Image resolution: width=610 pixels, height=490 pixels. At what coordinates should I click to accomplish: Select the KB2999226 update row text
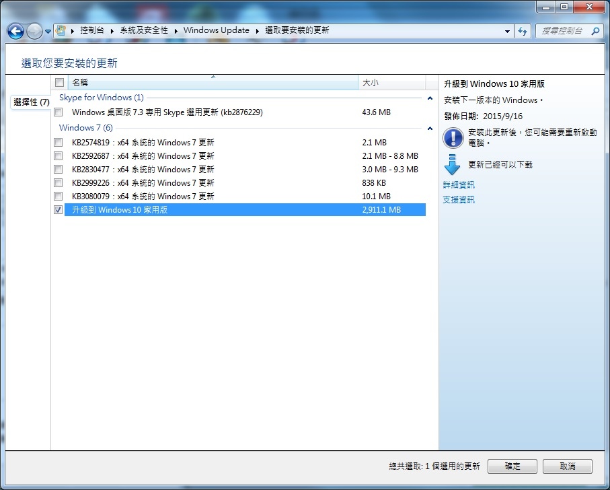coord(143,183)
